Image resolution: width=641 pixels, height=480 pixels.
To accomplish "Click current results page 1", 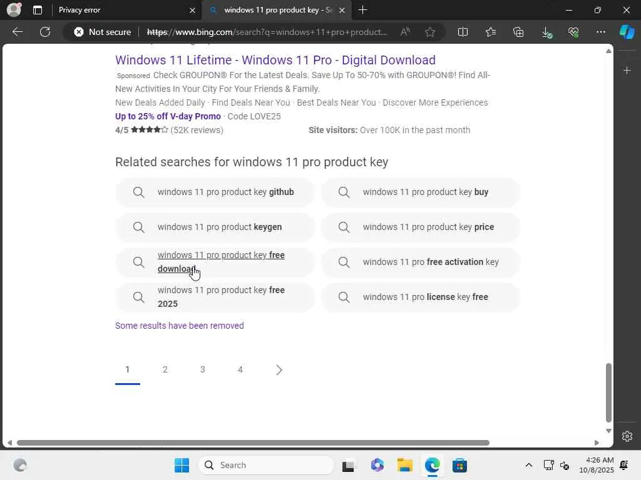I will pos(128,370).
